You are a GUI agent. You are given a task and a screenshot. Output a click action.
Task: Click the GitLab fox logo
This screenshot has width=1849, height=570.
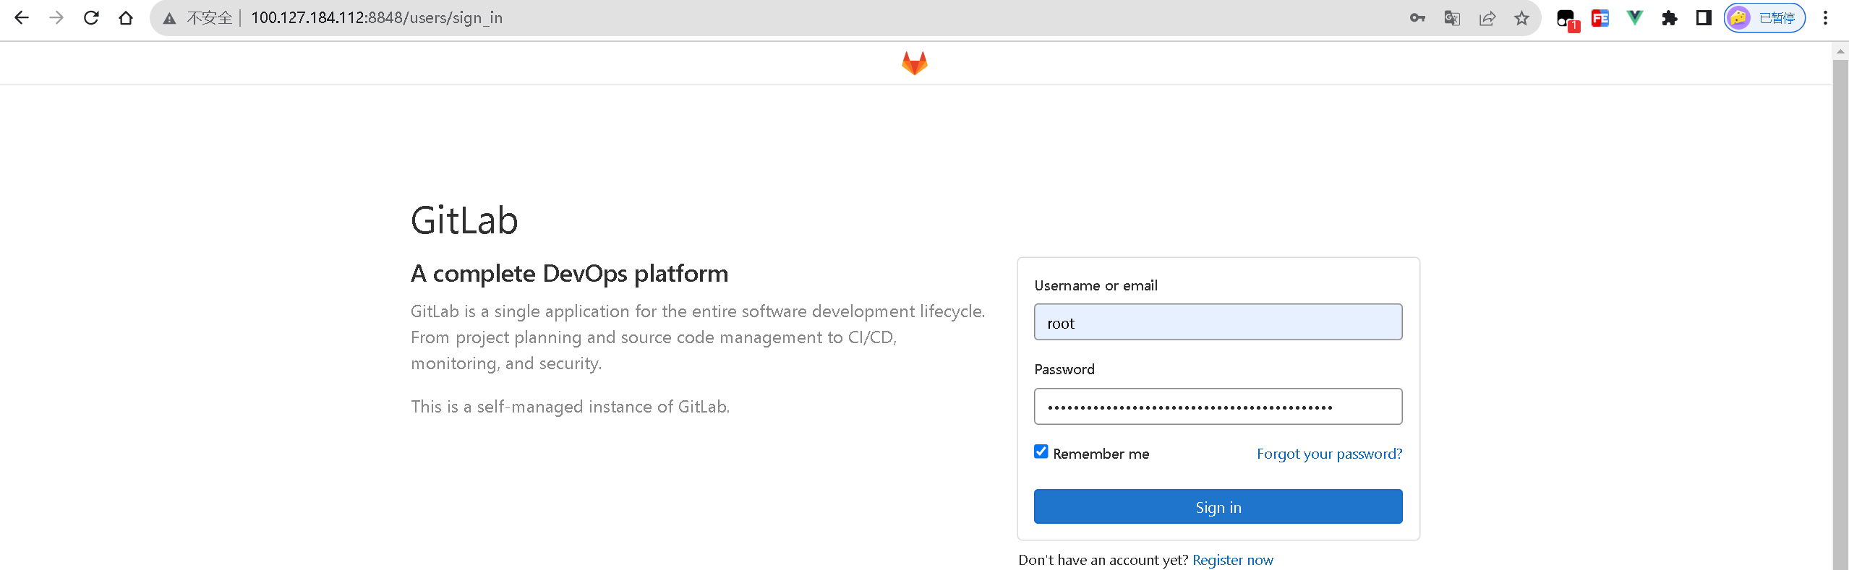click(x=914, y=64)
